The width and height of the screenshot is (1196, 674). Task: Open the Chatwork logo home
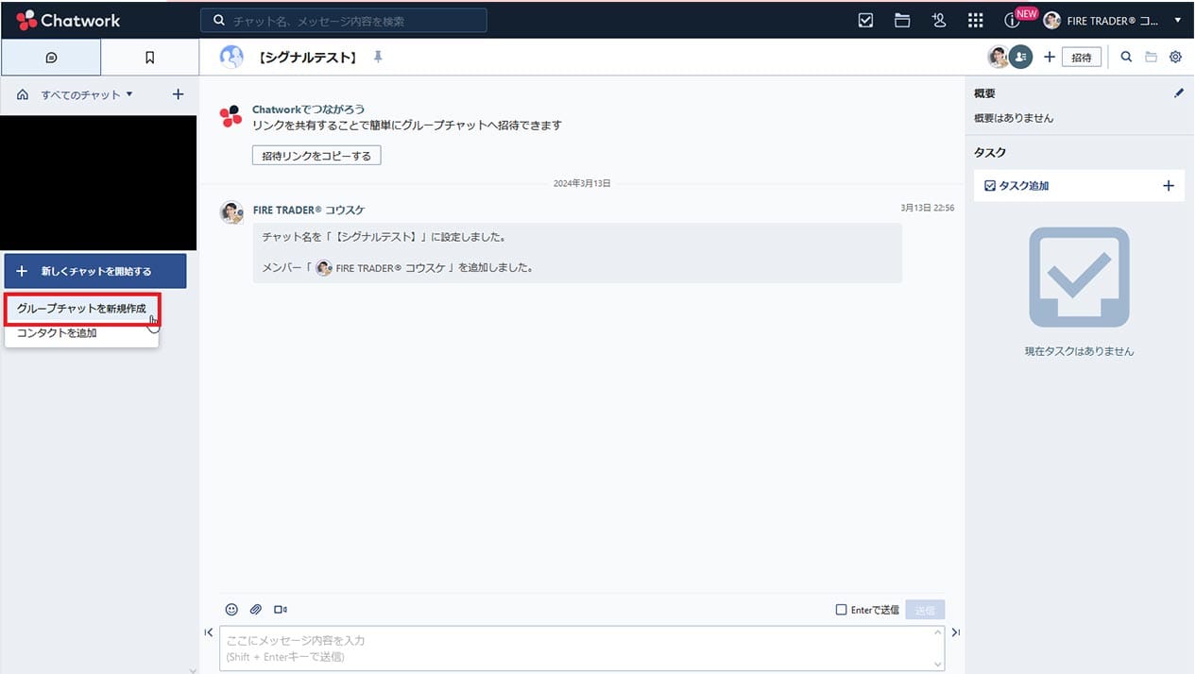point(66,20)
